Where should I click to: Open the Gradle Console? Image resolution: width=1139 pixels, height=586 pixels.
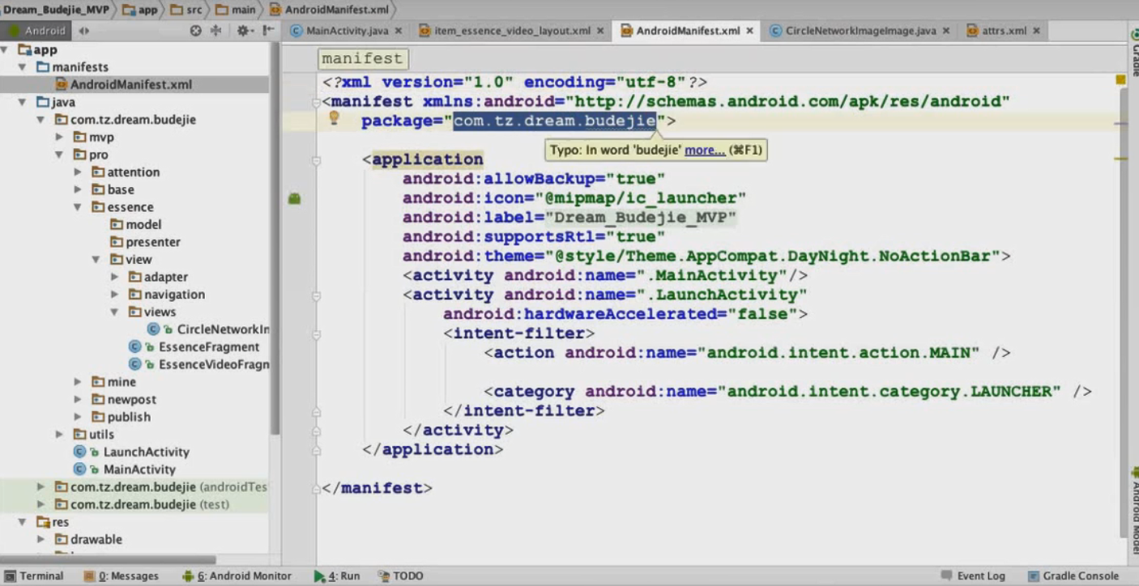coord(1073,576)
